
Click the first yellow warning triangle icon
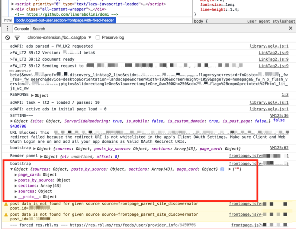pos(6,204)
